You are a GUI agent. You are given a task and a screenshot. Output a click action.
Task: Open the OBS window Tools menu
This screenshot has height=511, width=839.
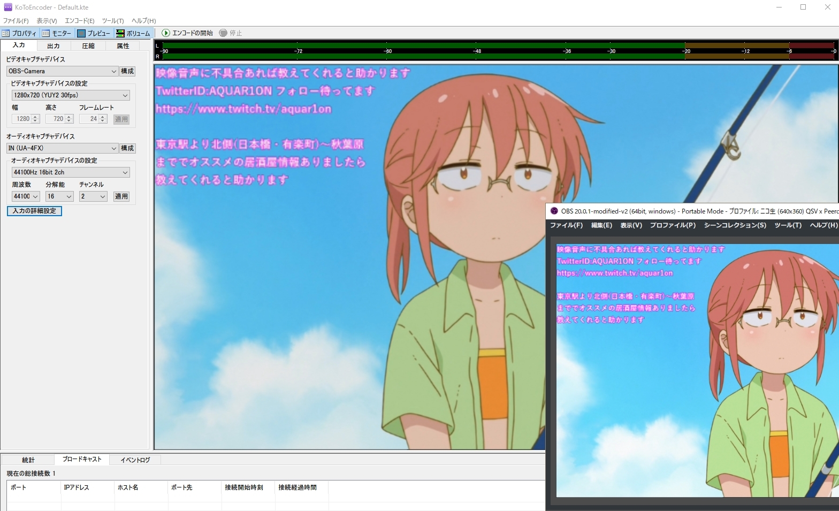(788, 225)
